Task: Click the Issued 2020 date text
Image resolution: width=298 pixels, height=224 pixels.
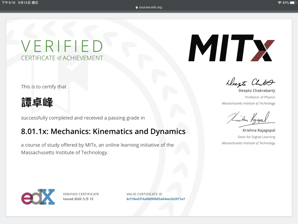Action: pos(78,199)
